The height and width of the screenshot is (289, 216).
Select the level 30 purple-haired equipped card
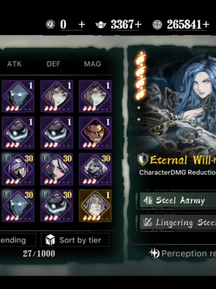[x=18, y=169]
